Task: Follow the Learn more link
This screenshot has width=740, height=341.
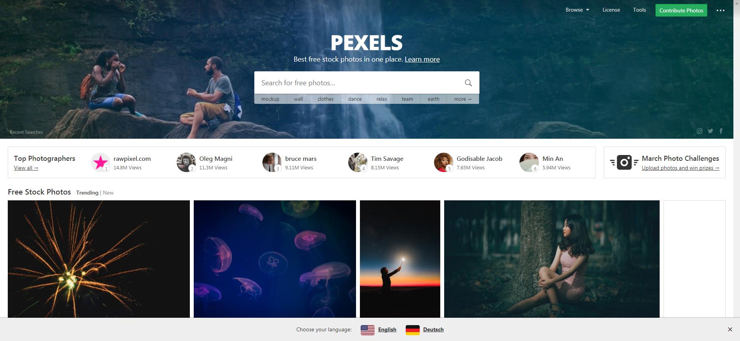Action: point(422,59)
